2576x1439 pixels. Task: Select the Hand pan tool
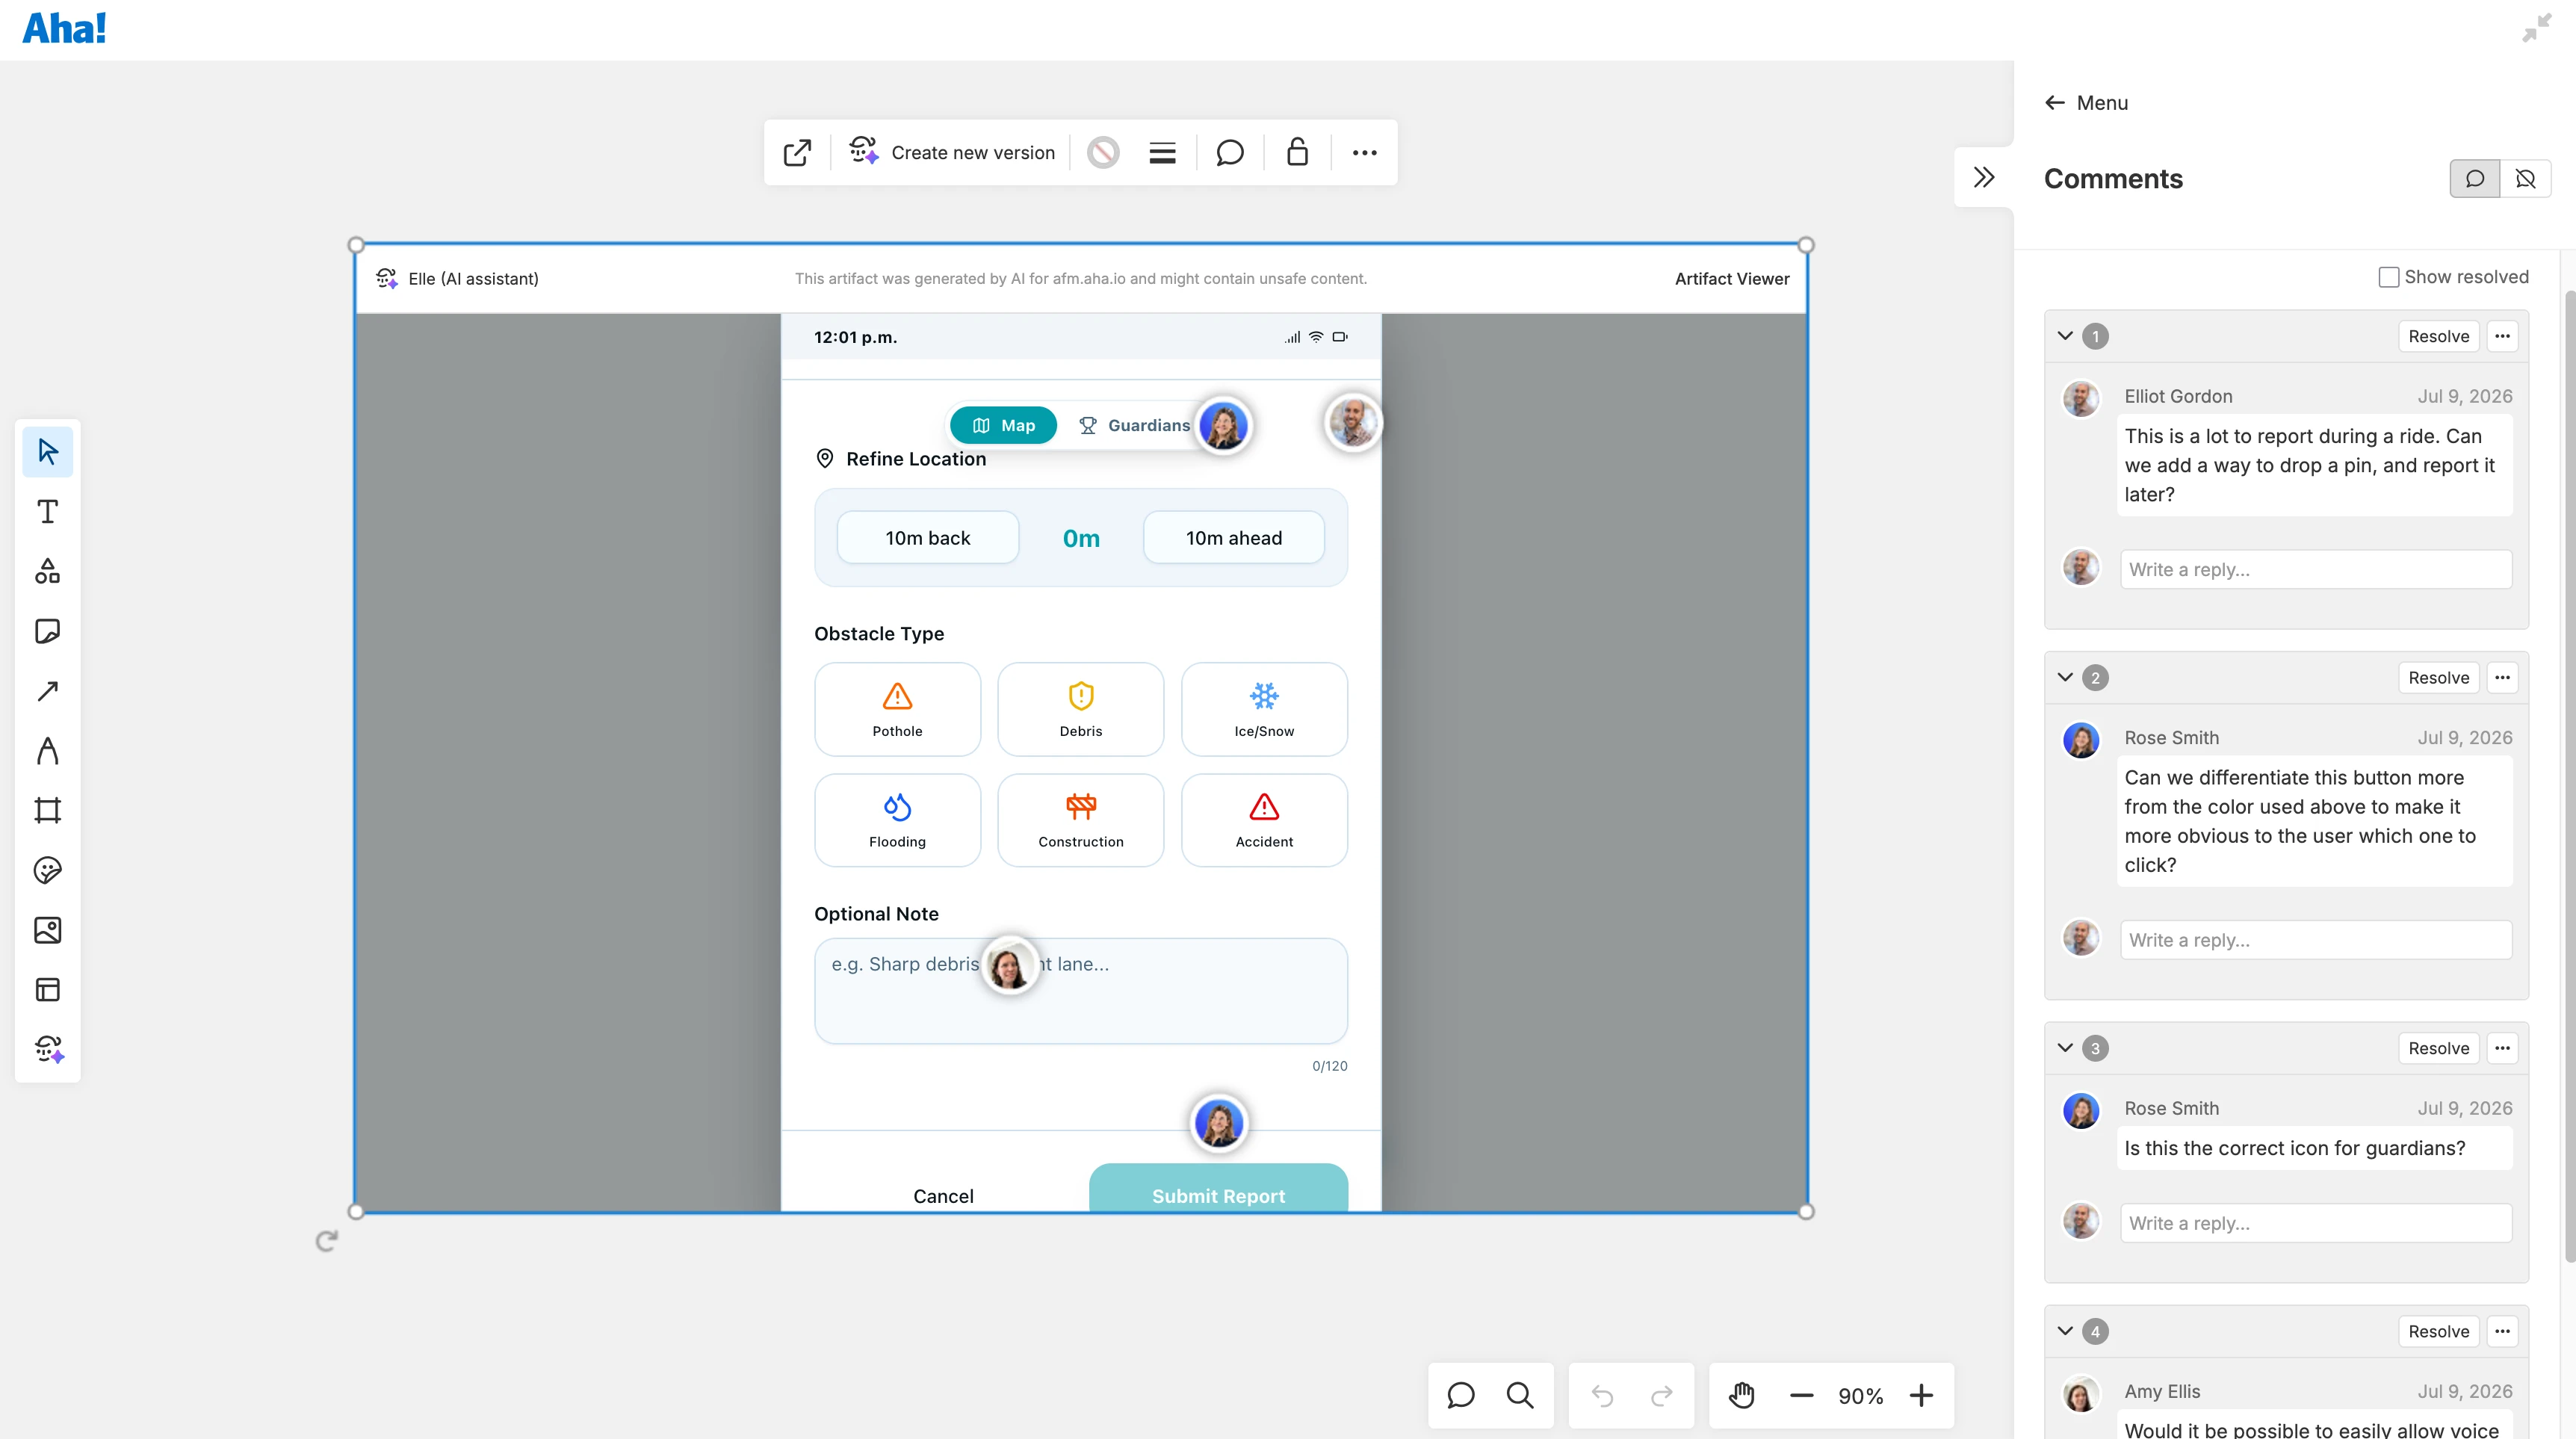coord(1742,1396)
